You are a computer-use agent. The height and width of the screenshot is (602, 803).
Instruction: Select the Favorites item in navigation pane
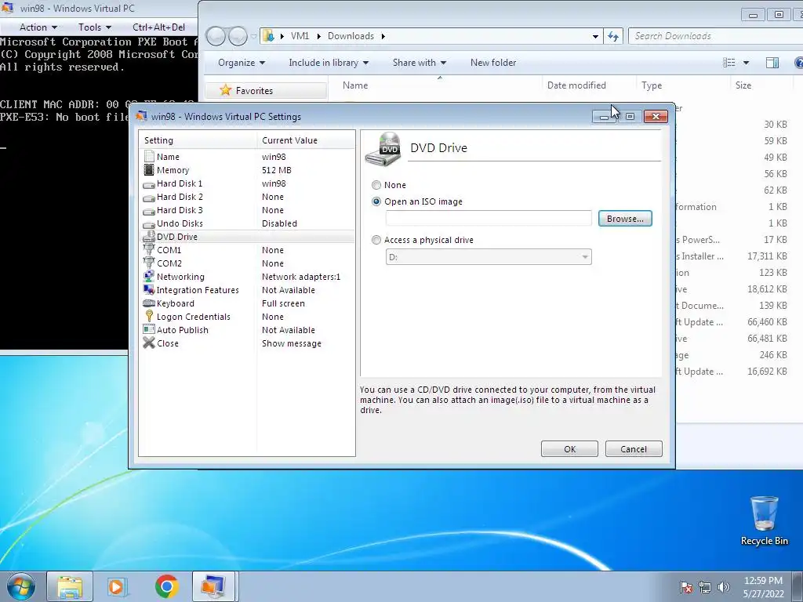(267, 91)
